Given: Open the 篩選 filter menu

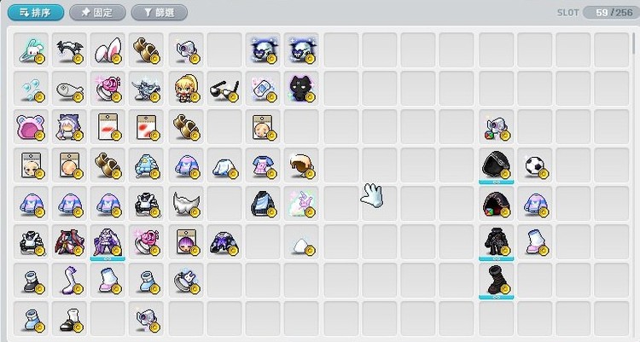Looking at the screenshot, I should coord(160,13).
